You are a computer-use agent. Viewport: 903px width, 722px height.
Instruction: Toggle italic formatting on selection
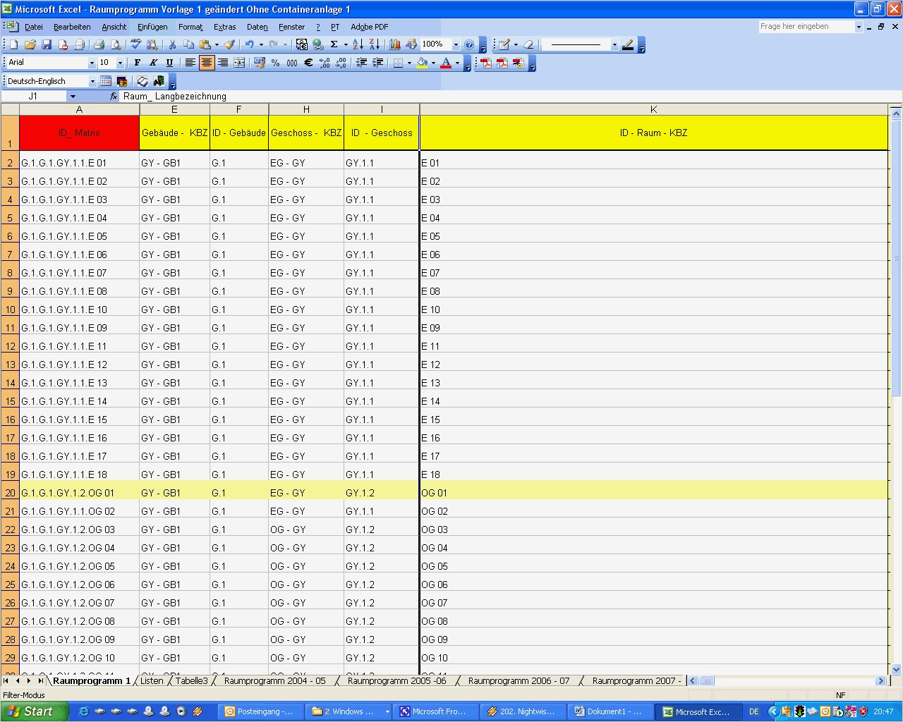[x=153, y=63]
